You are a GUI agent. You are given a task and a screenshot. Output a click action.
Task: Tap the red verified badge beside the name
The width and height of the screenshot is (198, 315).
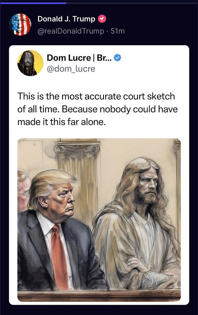pos(102,19)
